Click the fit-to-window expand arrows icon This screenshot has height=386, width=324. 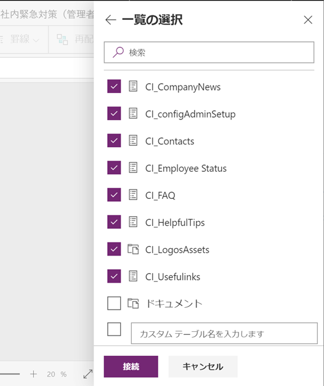[88, 374]
